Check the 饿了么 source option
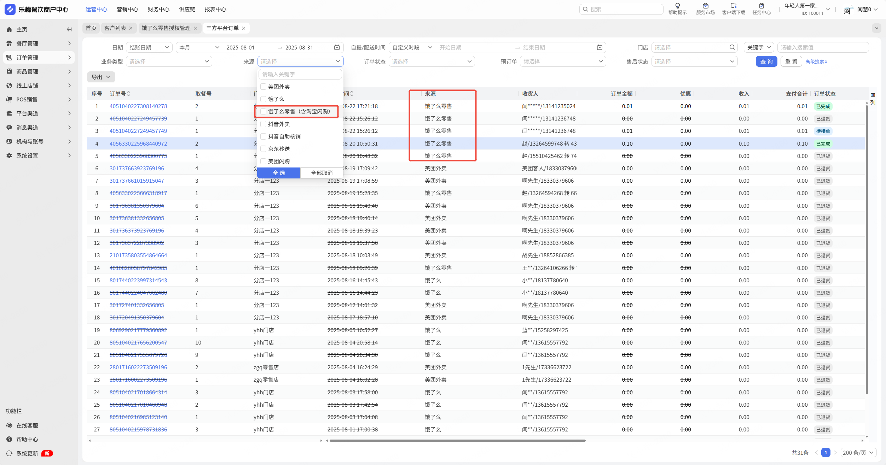 click(263, 99)
